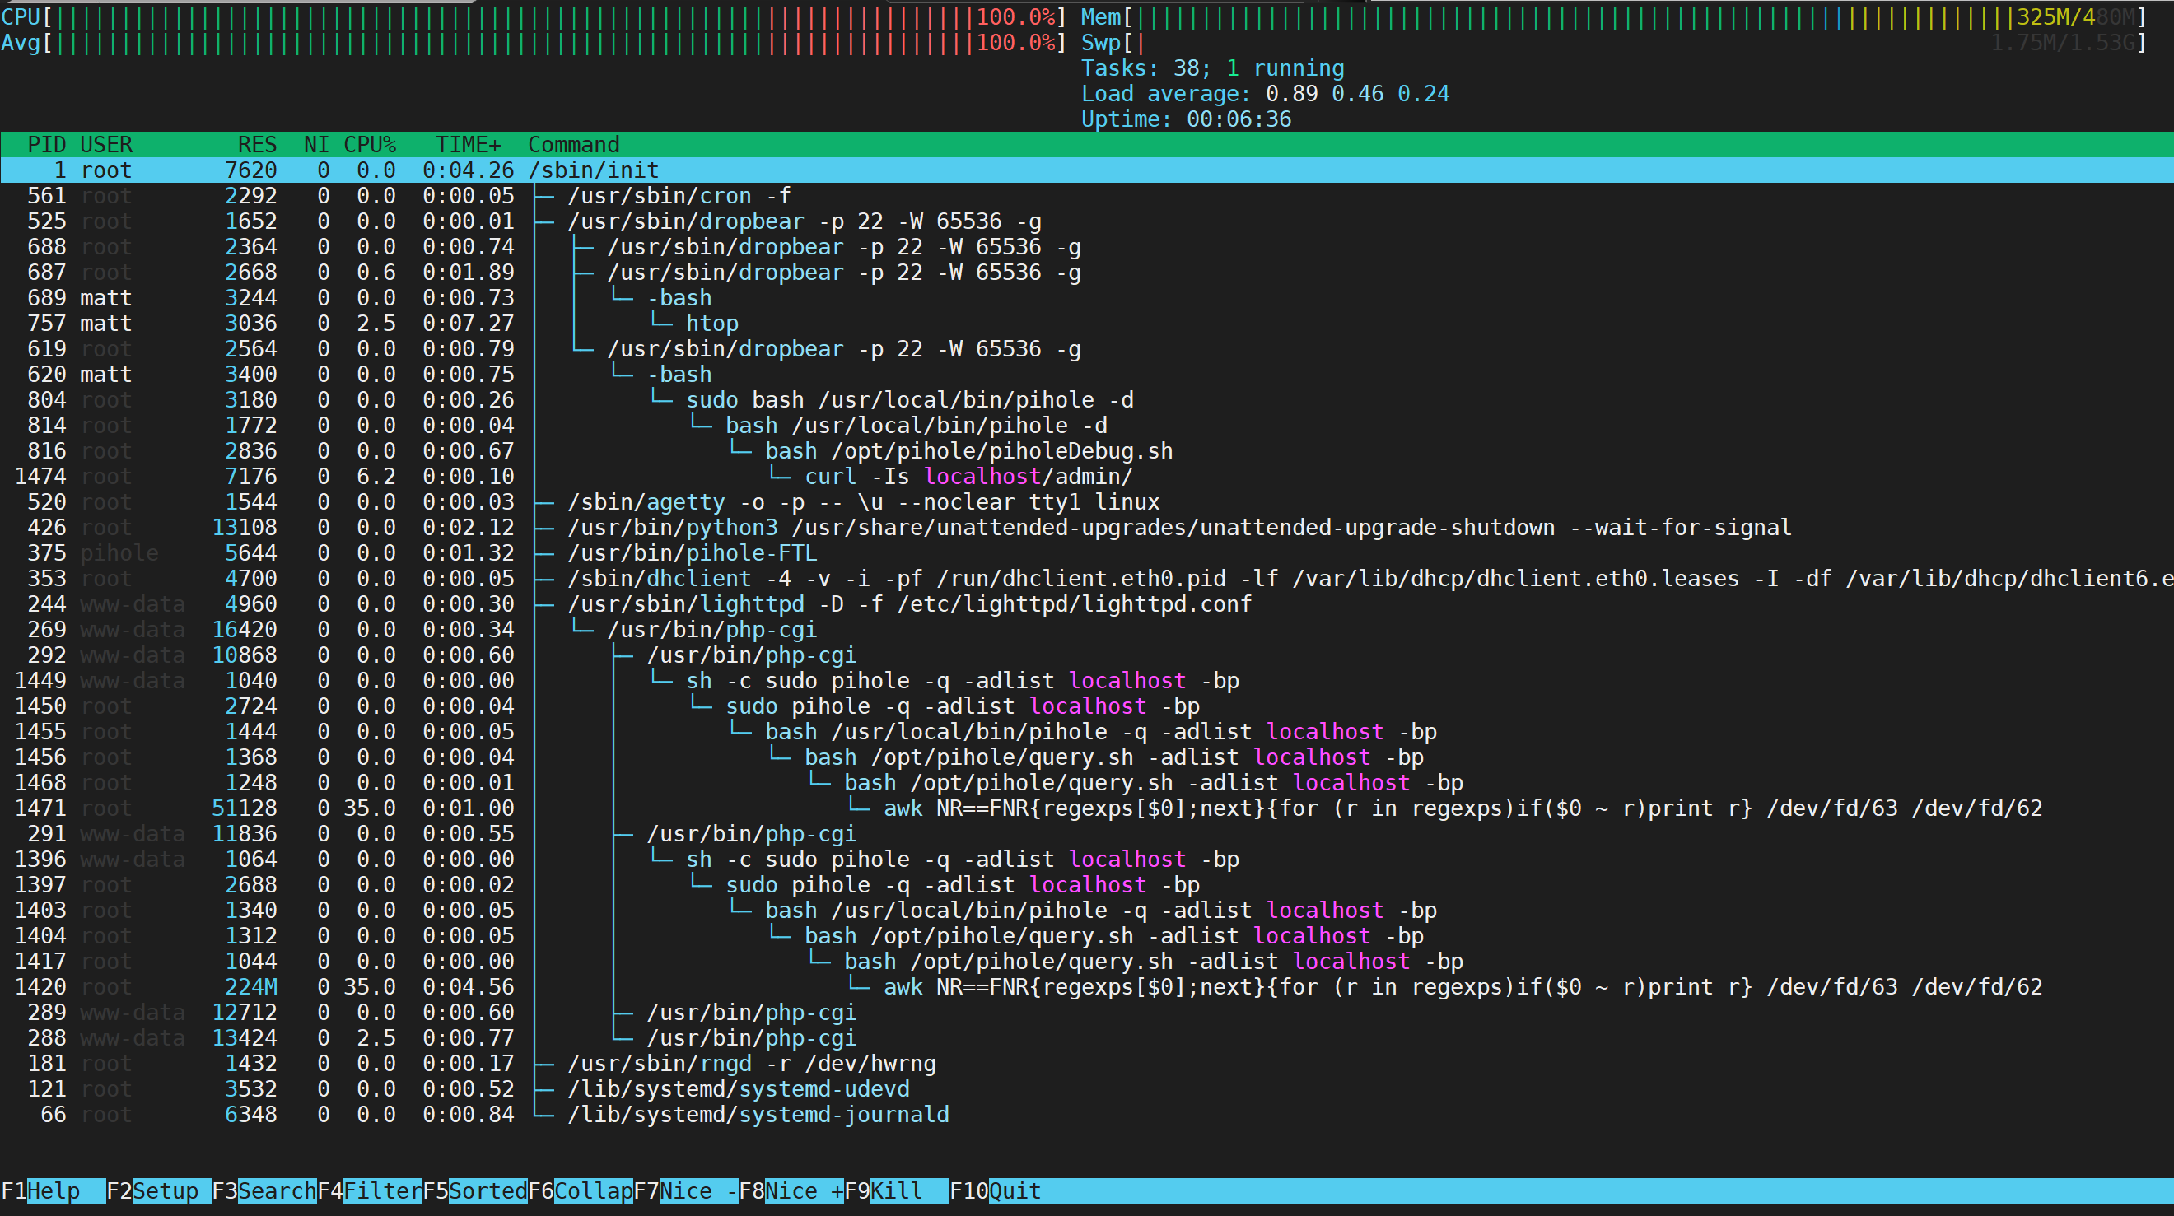Viewport: 2174px width, 1216px height.
Task: Click the Command column header
Action: 574,144
